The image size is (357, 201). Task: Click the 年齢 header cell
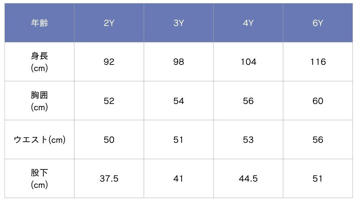(39, 23)
